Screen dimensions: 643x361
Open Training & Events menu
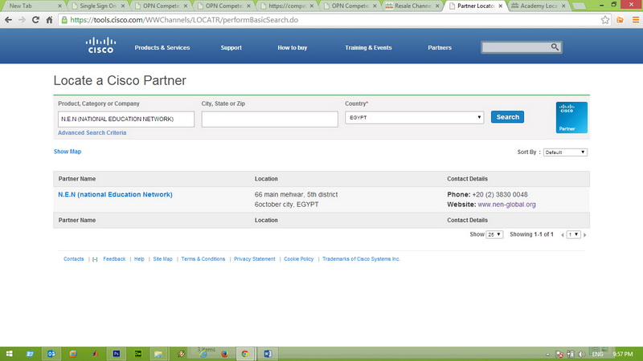[x=368, y=47]
